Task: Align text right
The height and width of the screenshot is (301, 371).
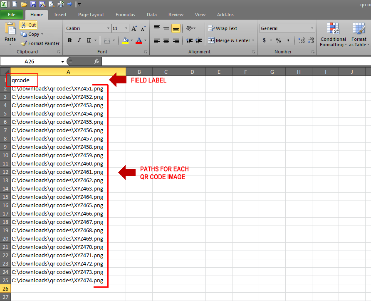Action: pyautogui.click(x=176, y=40)
